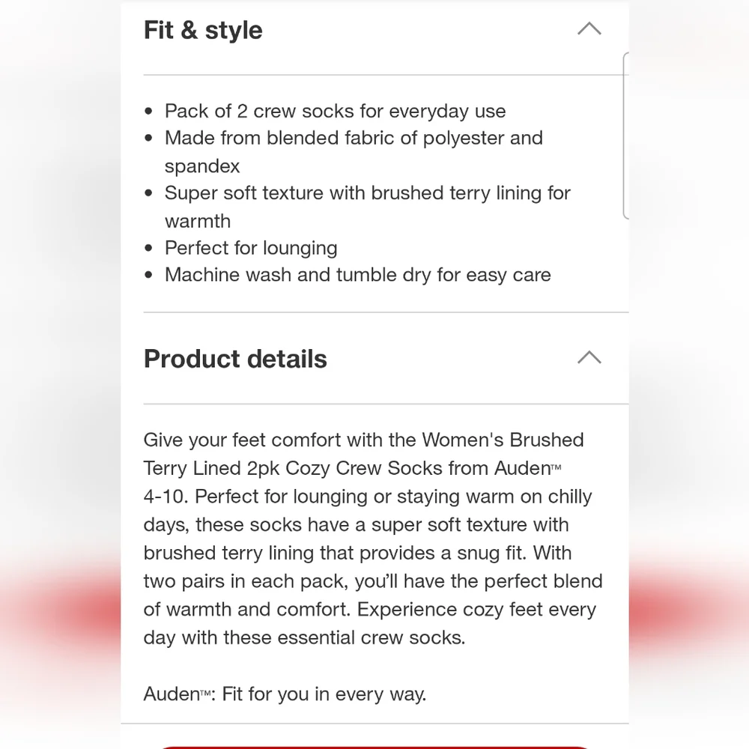Select the Perfect for lounging bullet
Image resolution: width=749 pixels, height=749 pixels.
[251, 248]
